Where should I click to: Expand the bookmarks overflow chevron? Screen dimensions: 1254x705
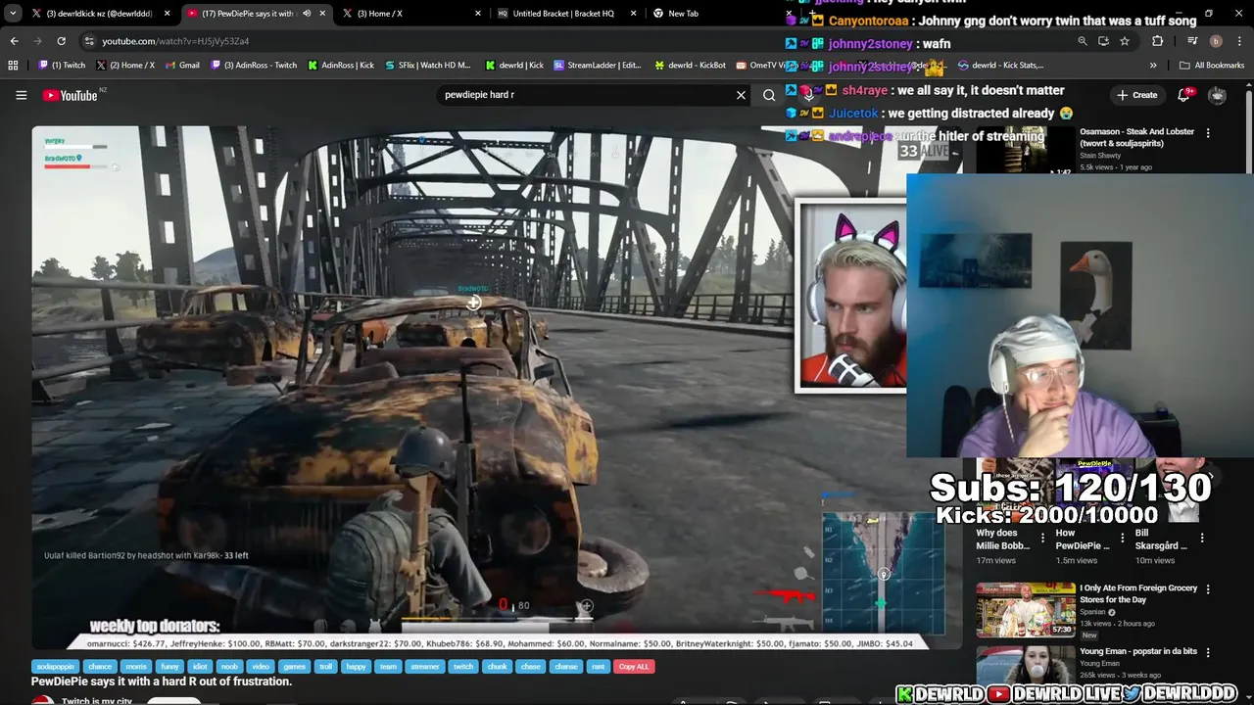tap(1153, 66)
